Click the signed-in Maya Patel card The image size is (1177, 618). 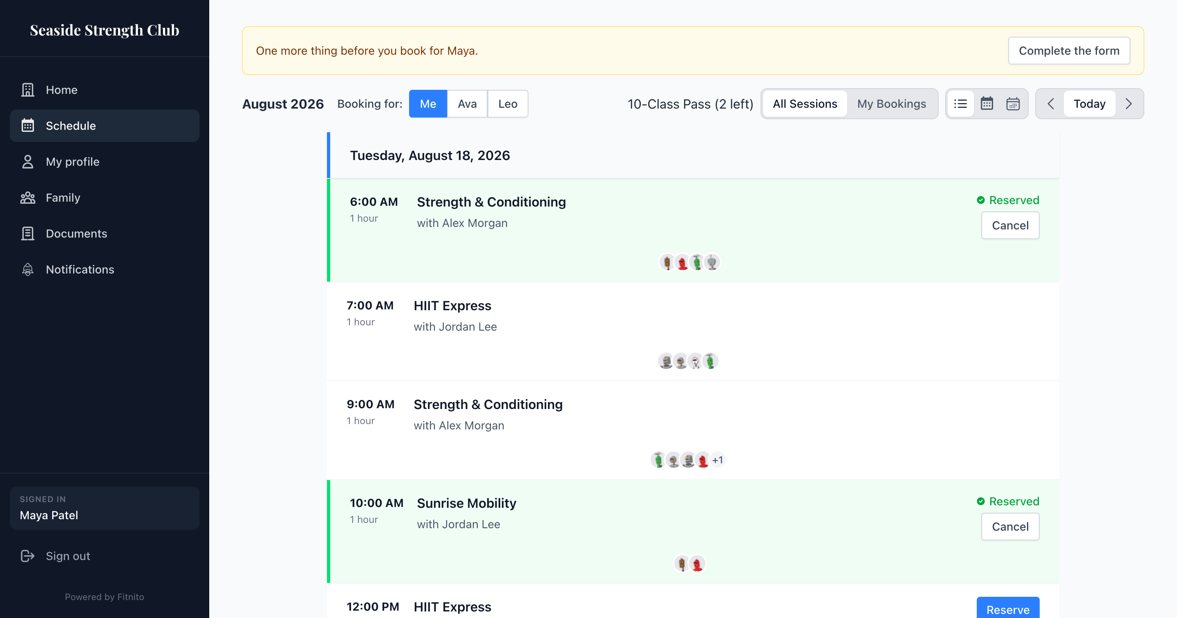coord(105,508)
